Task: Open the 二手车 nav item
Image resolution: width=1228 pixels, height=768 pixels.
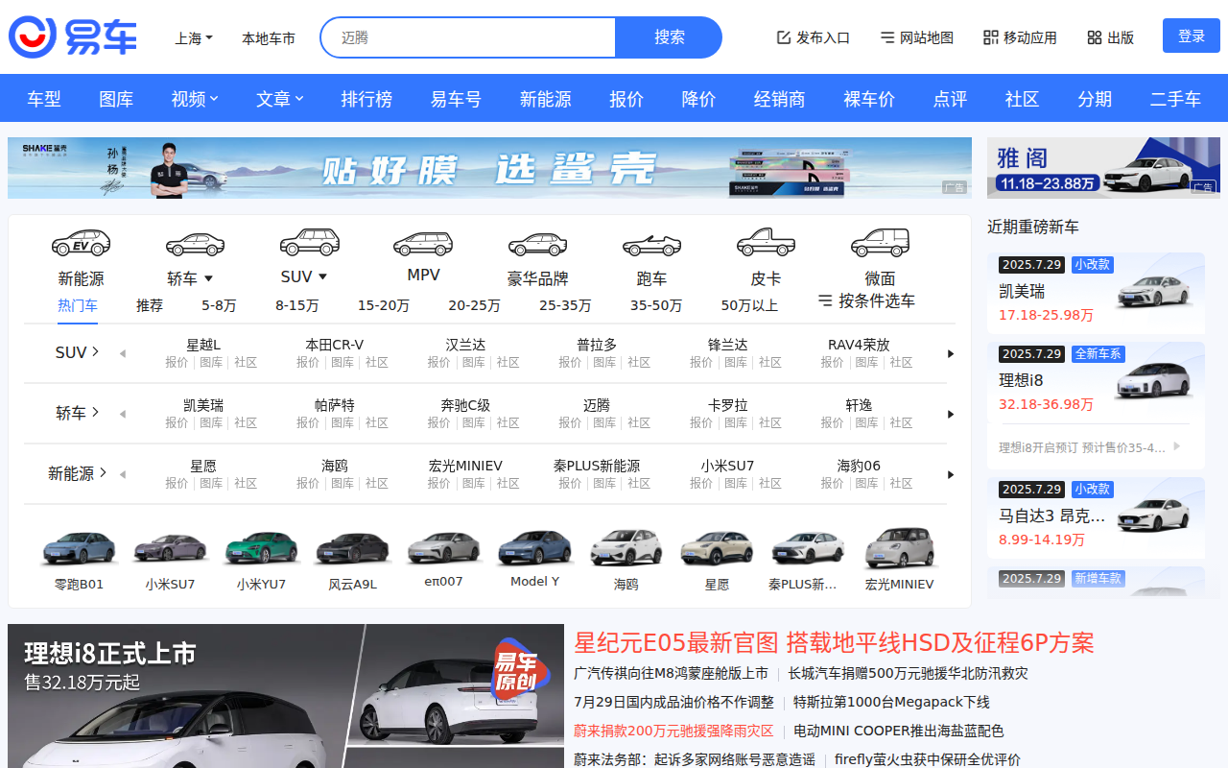Action: click(x=1175, y=99)
